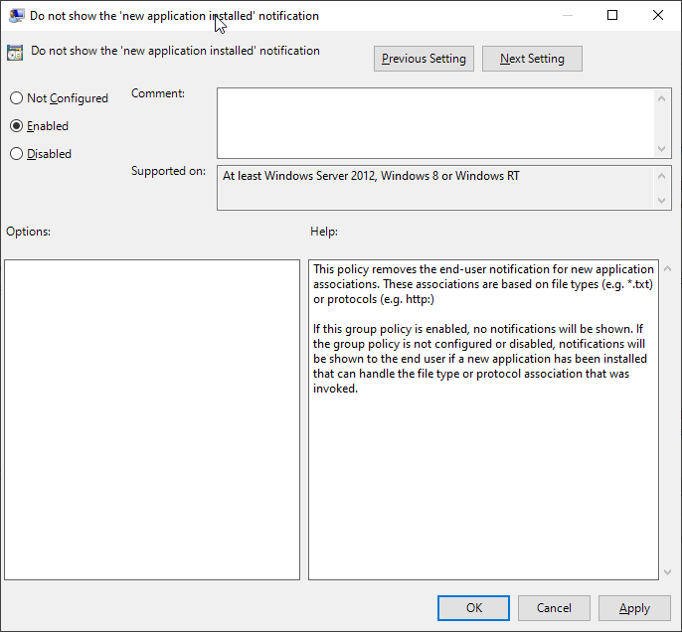The width and height of the screenshot is (682, 632).
Task: Click the setting icon beside the policy heading
Action: click(15, 54)
